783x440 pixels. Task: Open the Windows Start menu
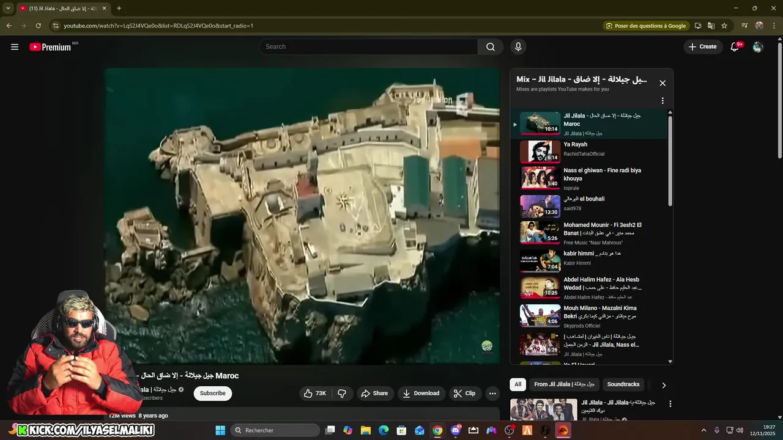(x=221, y=430)
